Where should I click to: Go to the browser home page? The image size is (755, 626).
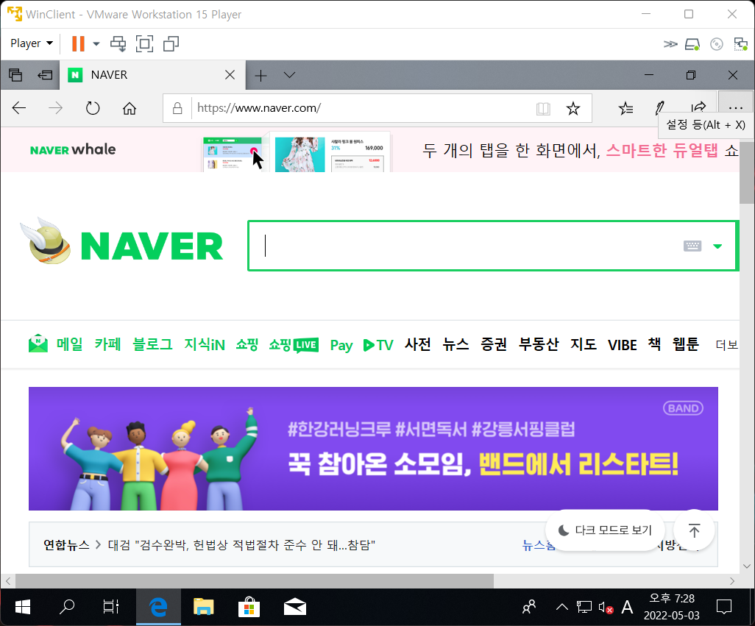pyautogui.click(x=129, y=108)
